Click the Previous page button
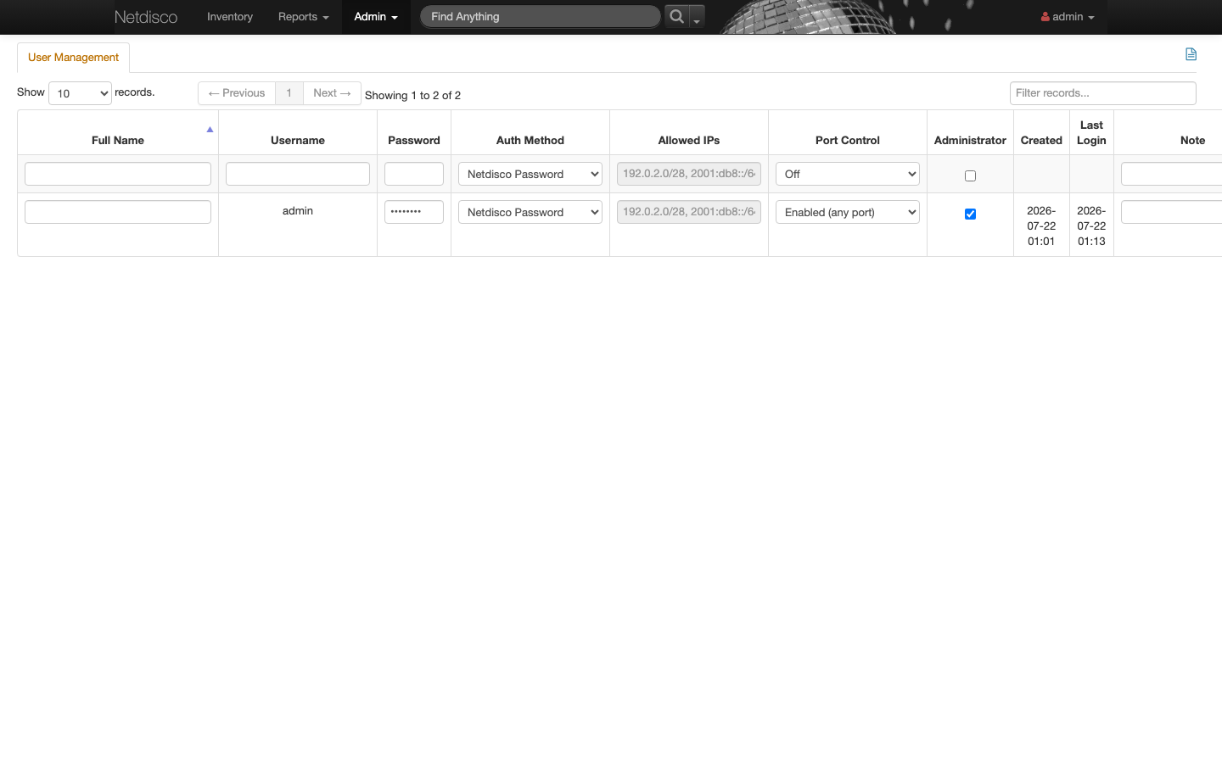This screenshot has height=763, width=1222. pos(237,93)
